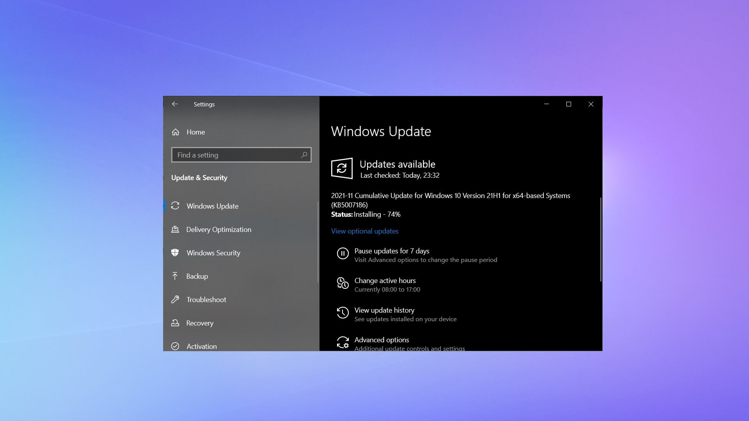This screenshot has width=749, height=421.
Task: Click the update history clock icon
Action: click(343, 313)
